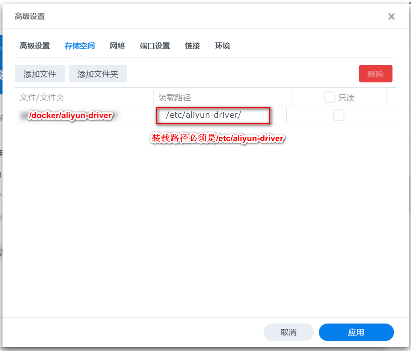Close the 高级设置 dialog with the X icon
The image size is (411, 351).
pyautogui.click(x=391, y=16)
